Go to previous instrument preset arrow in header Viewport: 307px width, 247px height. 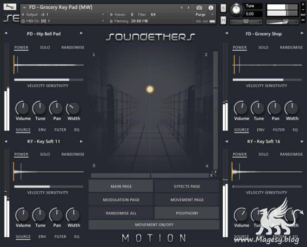coord(181,7)
